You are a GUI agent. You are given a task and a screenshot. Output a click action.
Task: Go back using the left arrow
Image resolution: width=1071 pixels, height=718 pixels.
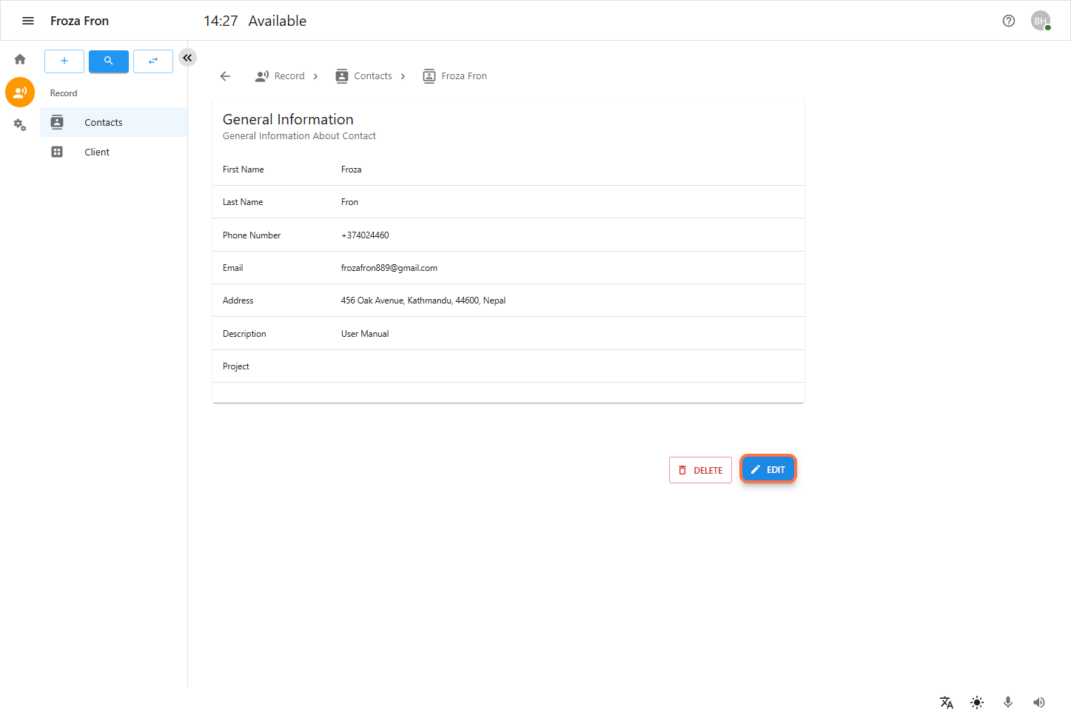tap(226, 76)
